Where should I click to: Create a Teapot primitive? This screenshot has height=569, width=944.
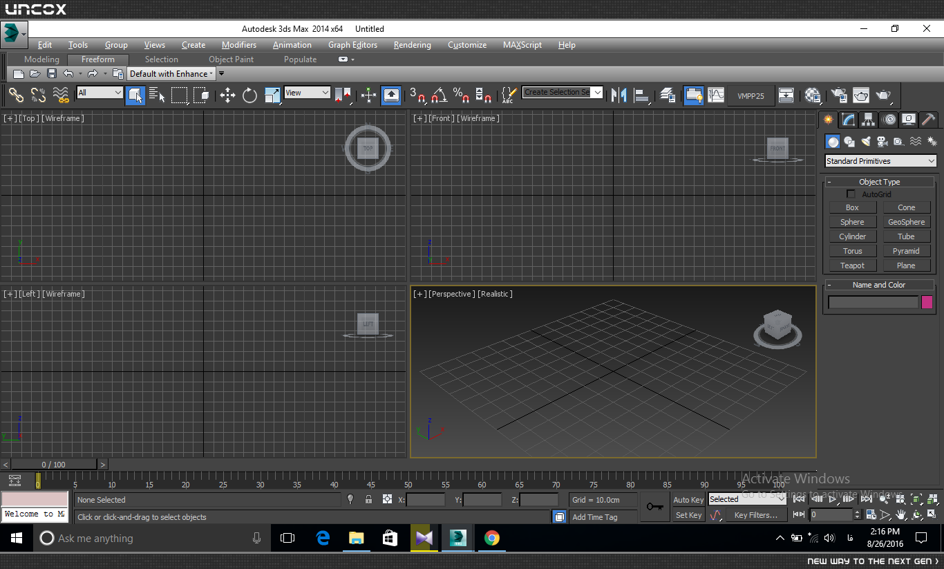852,265
